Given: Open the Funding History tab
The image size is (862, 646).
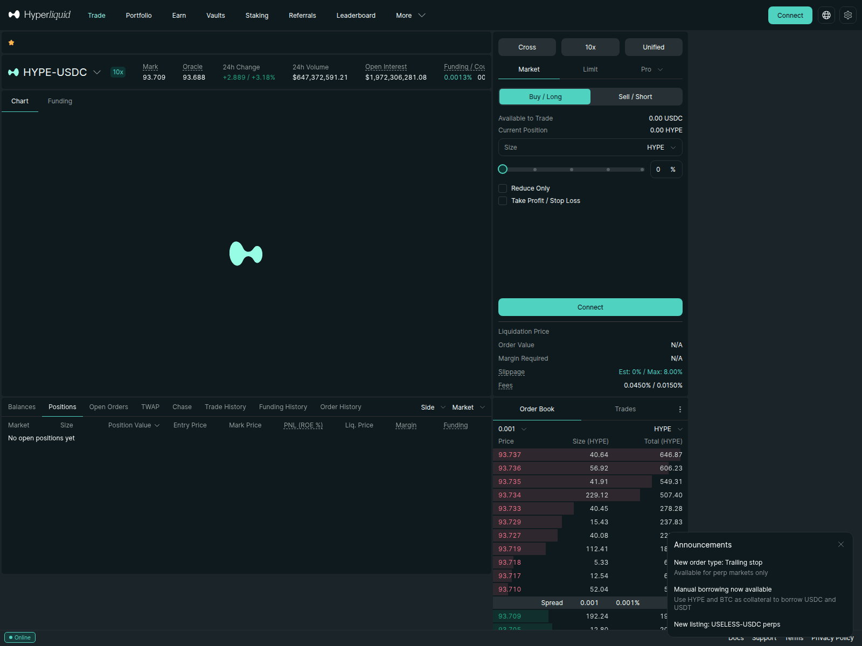Looking at the screenshot, I should click(283, 407).
